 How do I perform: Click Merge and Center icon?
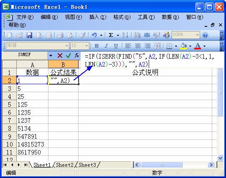[x=157, y=46]
